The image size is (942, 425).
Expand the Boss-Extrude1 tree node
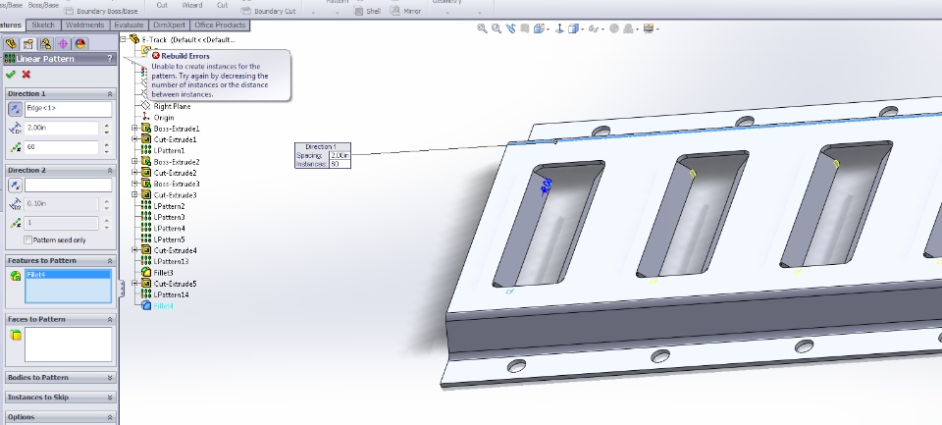coord(134,128)
